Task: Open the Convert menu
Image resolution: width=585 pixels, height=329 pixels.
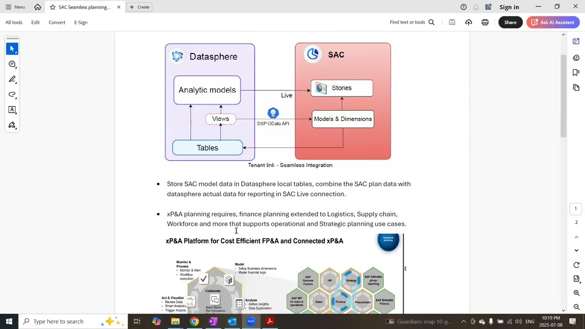Action: click(x=57, y=22)
